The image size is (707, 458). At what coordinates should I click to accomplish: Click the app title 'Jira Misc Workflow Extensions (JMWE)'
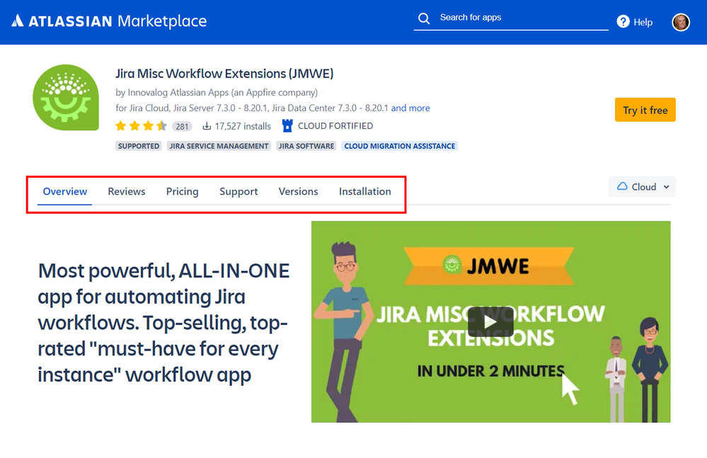tap(224, 74)
